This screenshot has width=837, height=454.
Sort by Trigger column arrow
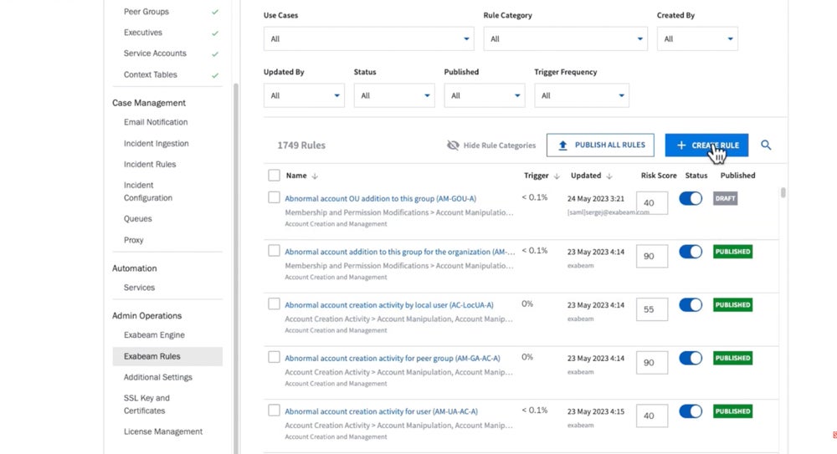(557, 176)
